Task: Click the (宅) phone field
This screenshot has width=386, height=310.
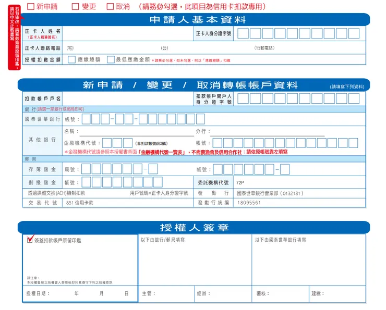Action: point(111,48)
